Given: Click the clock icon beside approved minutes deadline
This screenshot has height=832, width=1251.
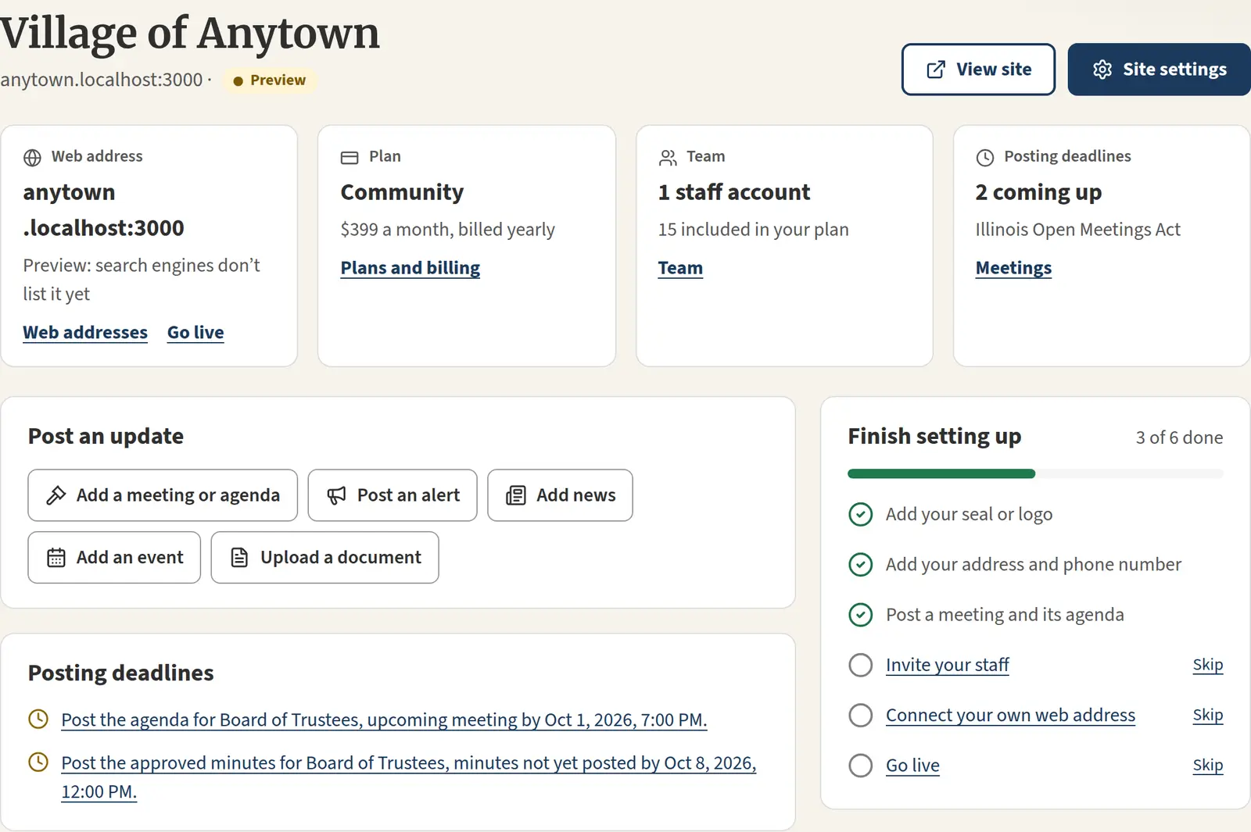Looking at the screenshot, I should [38, 762].
